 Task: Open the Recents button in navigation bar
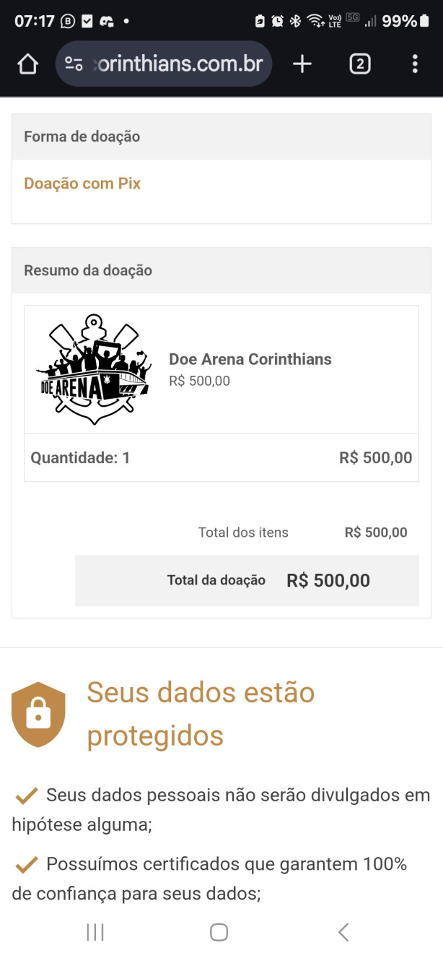tap(95, 932)
